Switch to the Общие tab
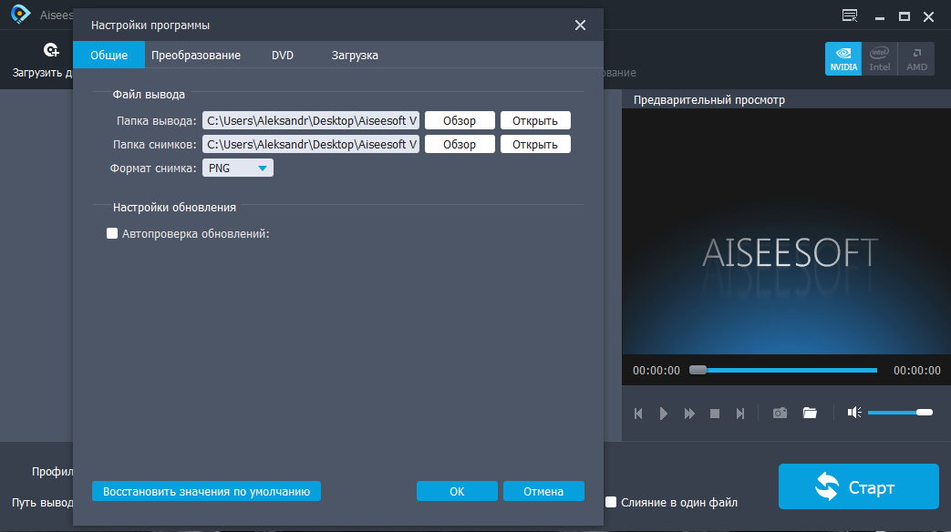The height and width of the screenshot is (532, 951). [x=109, y=56]
